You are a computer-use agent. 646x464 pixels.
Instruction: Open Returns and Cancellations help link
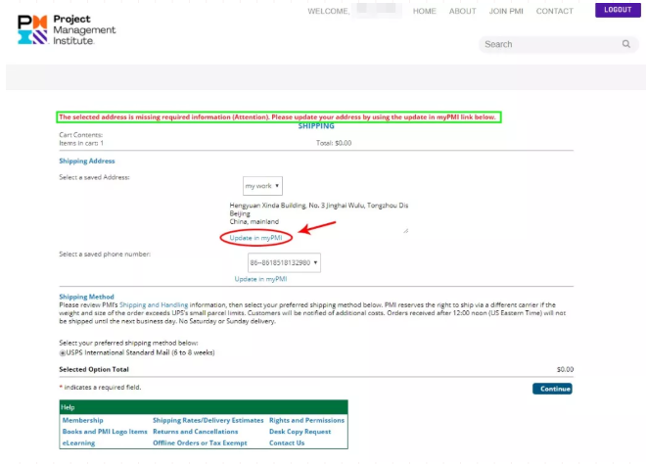195,432
